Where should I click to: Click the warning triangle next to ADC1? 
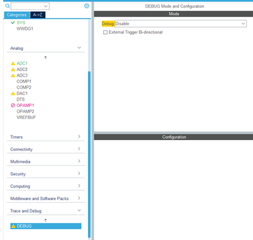[x=13, y=63]
